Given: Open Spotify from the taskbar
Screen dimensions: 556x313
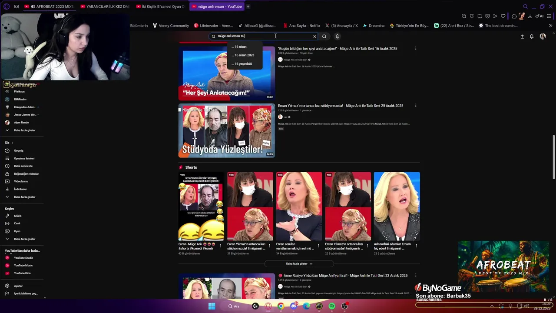Looking at the screenshot, I should pos(332,306).
